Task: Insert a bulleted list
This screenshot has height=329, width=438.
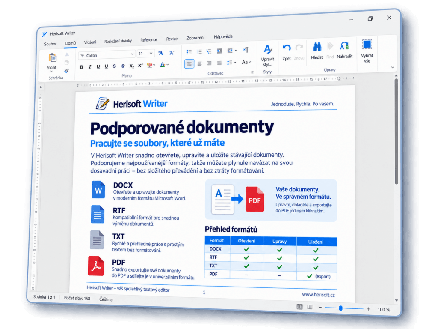Action: (189, 52)
